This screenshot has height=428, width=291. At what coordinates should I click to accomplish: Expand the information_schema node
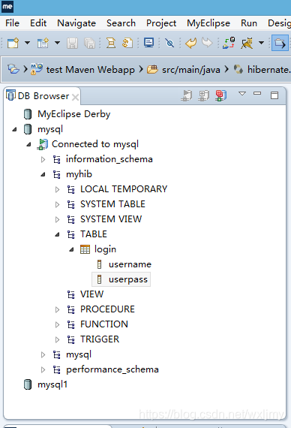click(43, 159)
